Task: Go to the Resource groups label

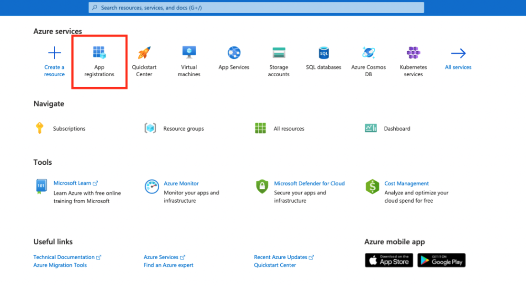Action: (183, 128)
